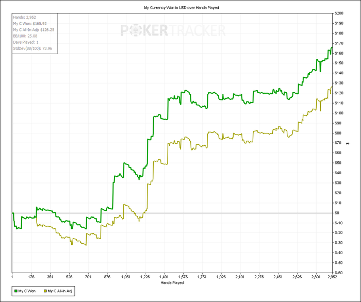The height and width of the screenshot is (302, 361).
Task: Click the 2,626 x-axis tick label
Action: pyautogui.click(x=297, y=277)
